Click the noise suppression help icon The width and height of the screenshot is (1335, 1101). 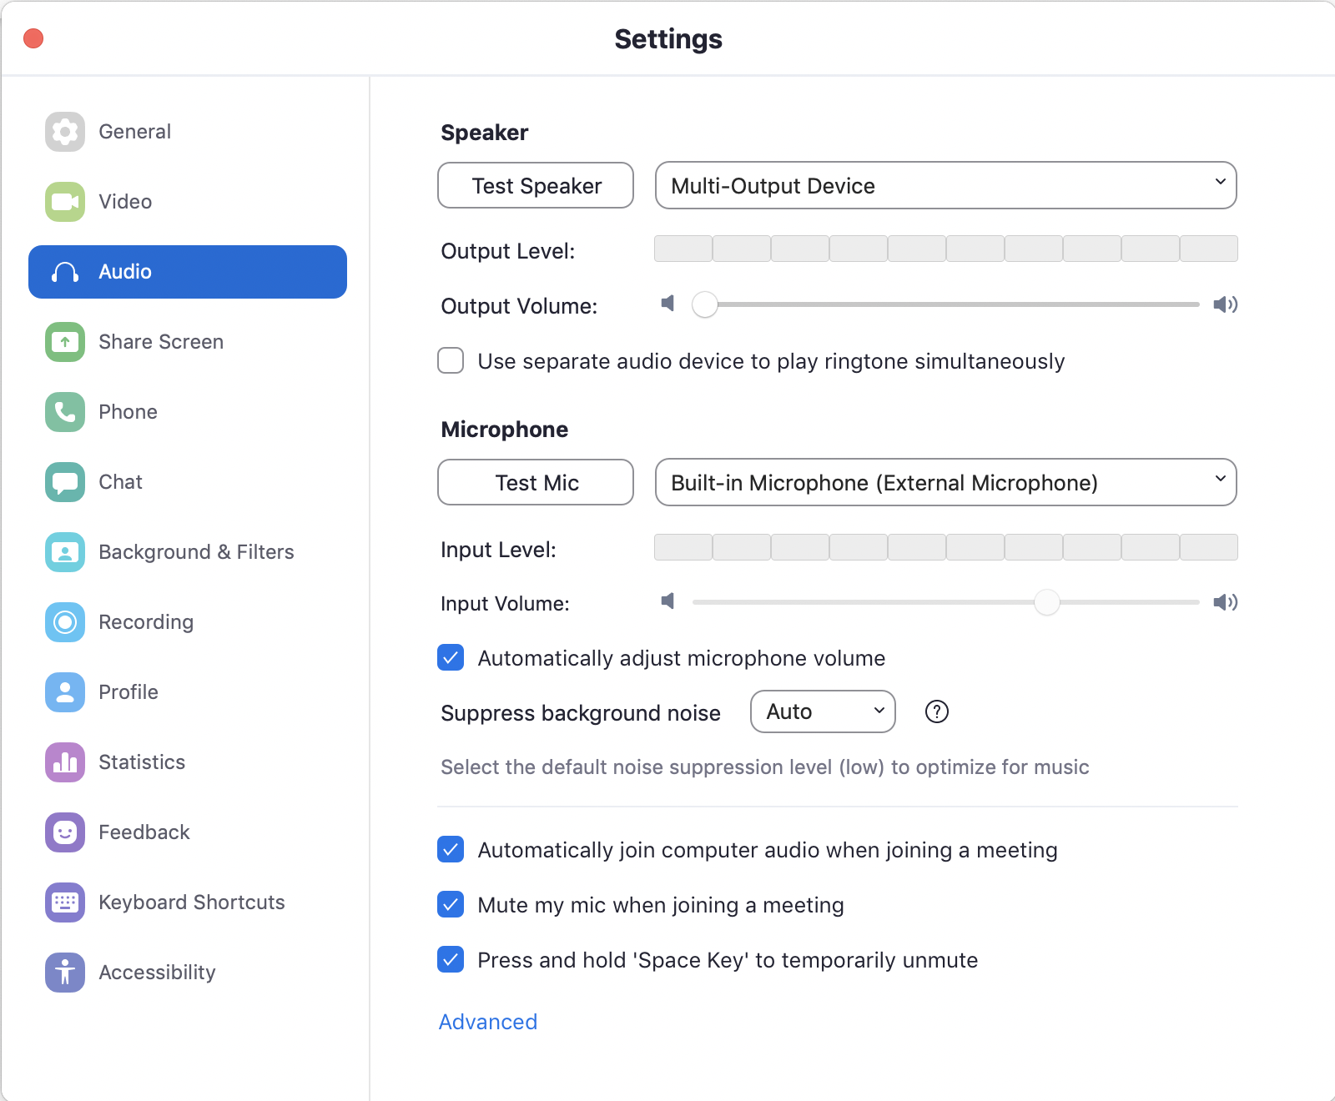(x=937, y=711)
